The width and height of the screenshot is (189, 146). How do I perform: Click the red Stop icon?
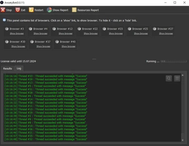pyautogui.click(x=3, y=10)
